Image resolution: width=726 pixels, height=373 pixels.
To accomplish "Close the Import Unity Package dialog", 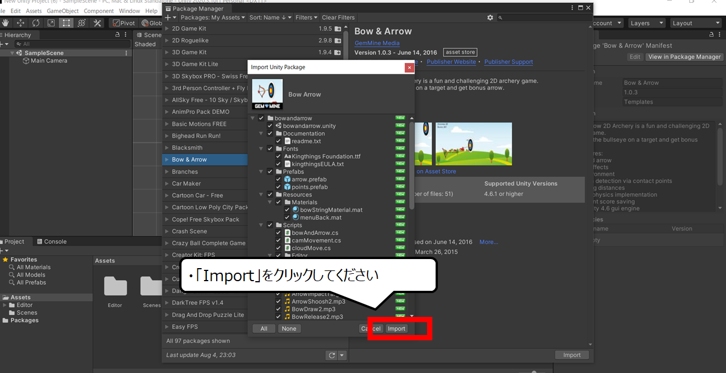I will [410, 67].
